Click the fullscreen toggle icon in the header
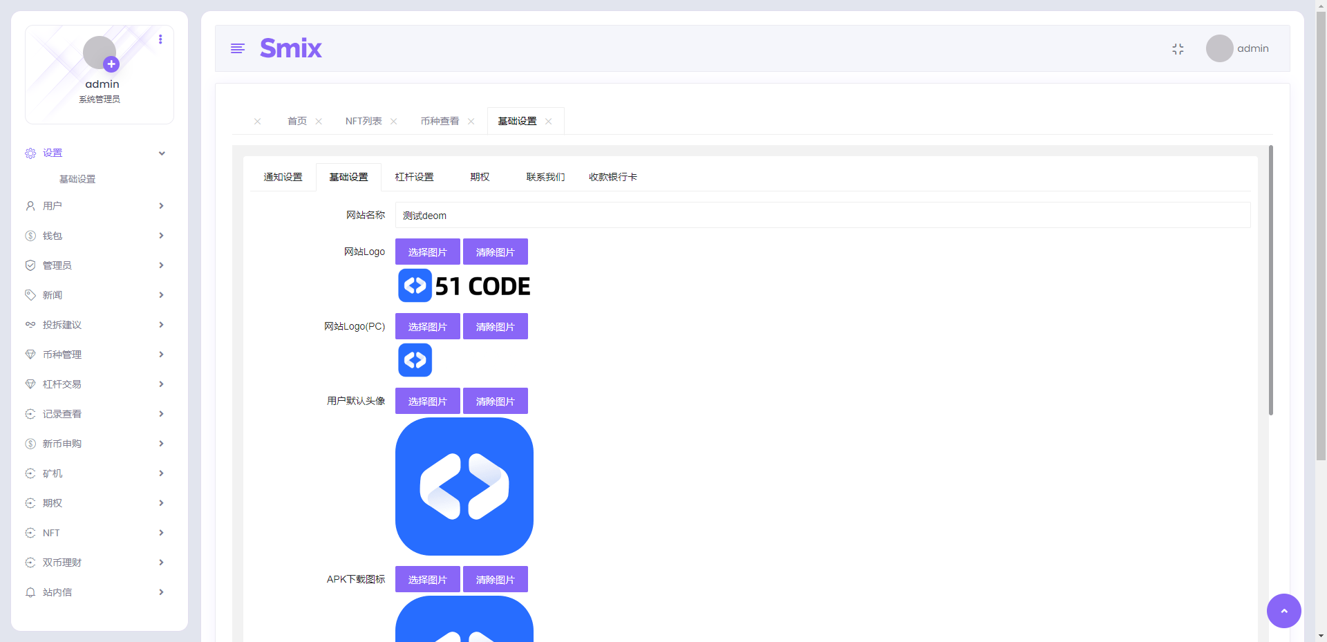 pos(1178,48)
